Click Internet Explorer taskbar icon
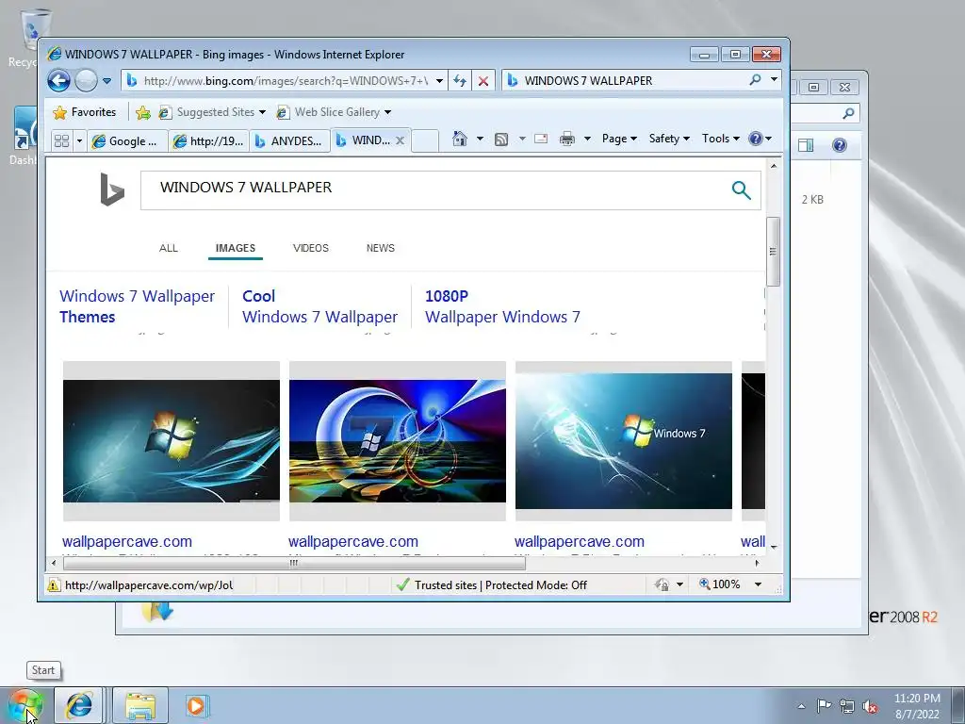965x724 pixels. 79,705
